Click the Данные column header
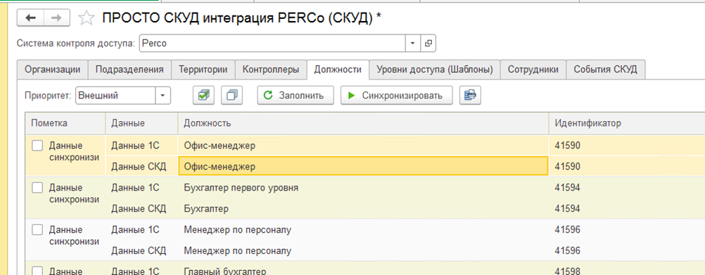Image resolution: width=705 pixels, height=275 pixels. click(141, 123)
